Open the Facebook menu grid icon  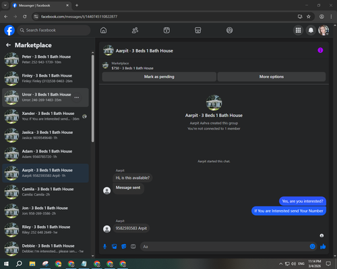(298, 30)
